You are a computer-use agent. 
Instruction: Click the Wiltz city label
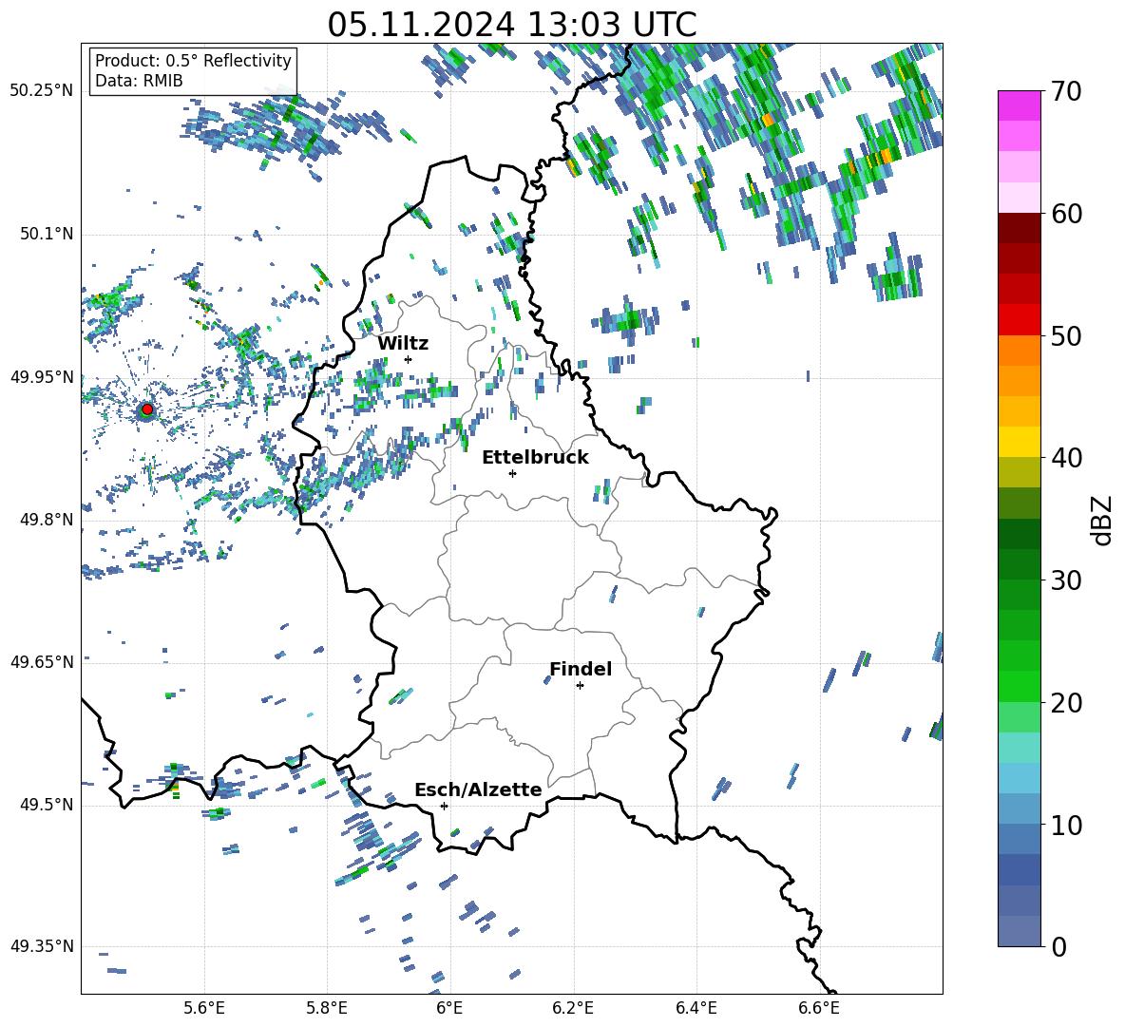[403, 343]
